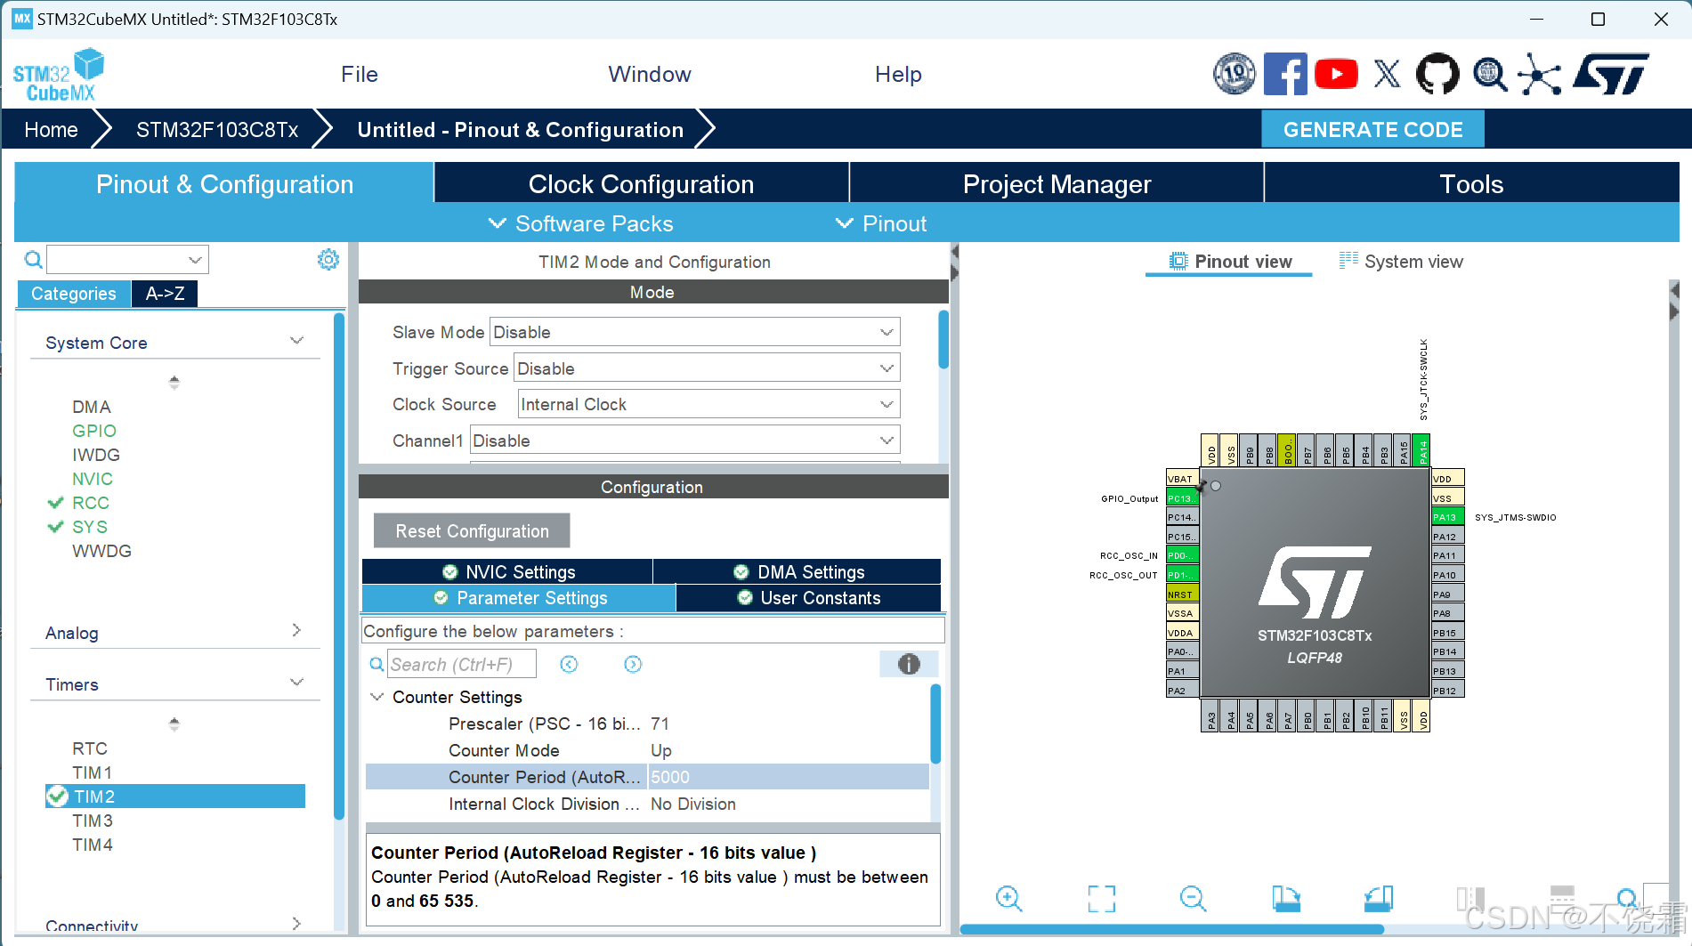The height and width of the screenshot is (946, 1692).
Task: Click the STM32CubeMX logo
Action: point(59,75)
